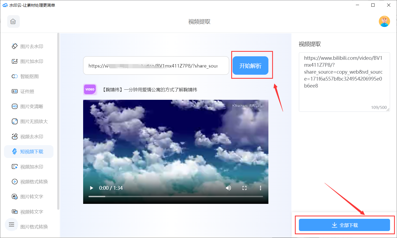Screen dimensions: 397x238
Task: Click the 智能抠图 sidebar icon
Action: coord(14,76)
